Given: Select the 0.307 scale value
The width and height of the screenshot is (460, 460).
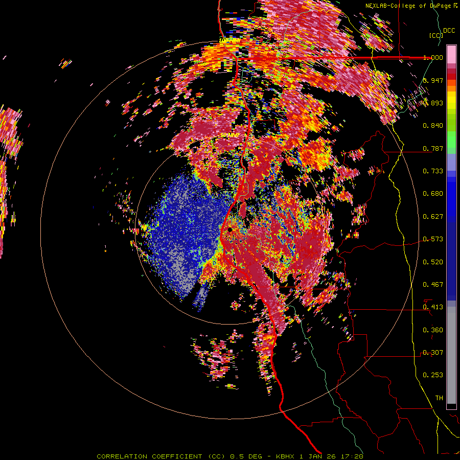Looking at the screenshot, I should click(x=433, y=353).
